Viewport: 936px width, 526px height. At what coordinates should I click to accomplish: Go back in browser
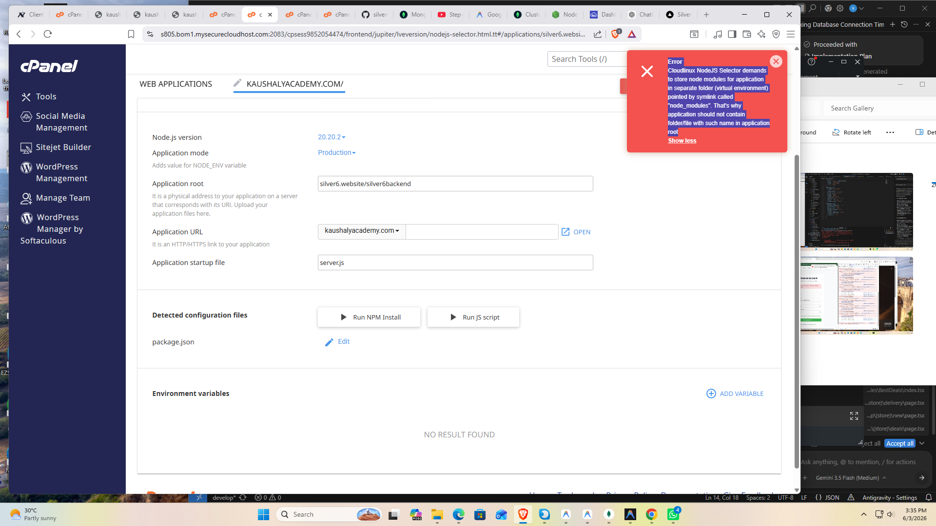pos(19,34)
